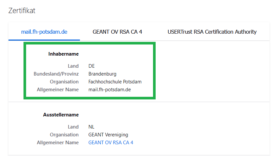The height and width of the screenshot is (156, 277).
Task: Click Allgemeiner Name label under Ausstellername
Action: 58,143
